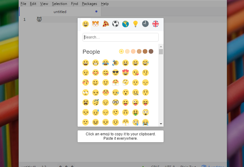Select the default yellow skin tone
244x167 pixels.
click(x=122, y=51)
